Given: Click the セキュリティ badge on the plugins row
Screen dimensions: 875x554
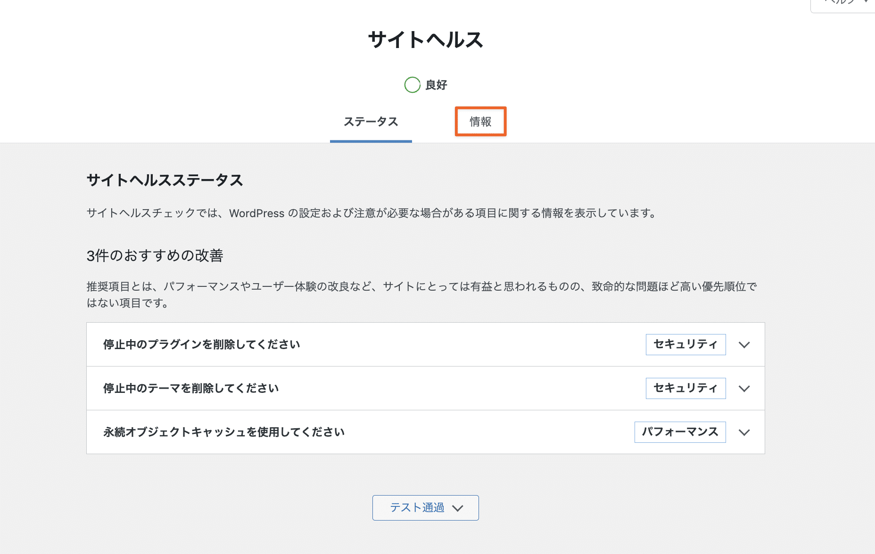Looking at the screenshot, I should click(x=685, y=344).
